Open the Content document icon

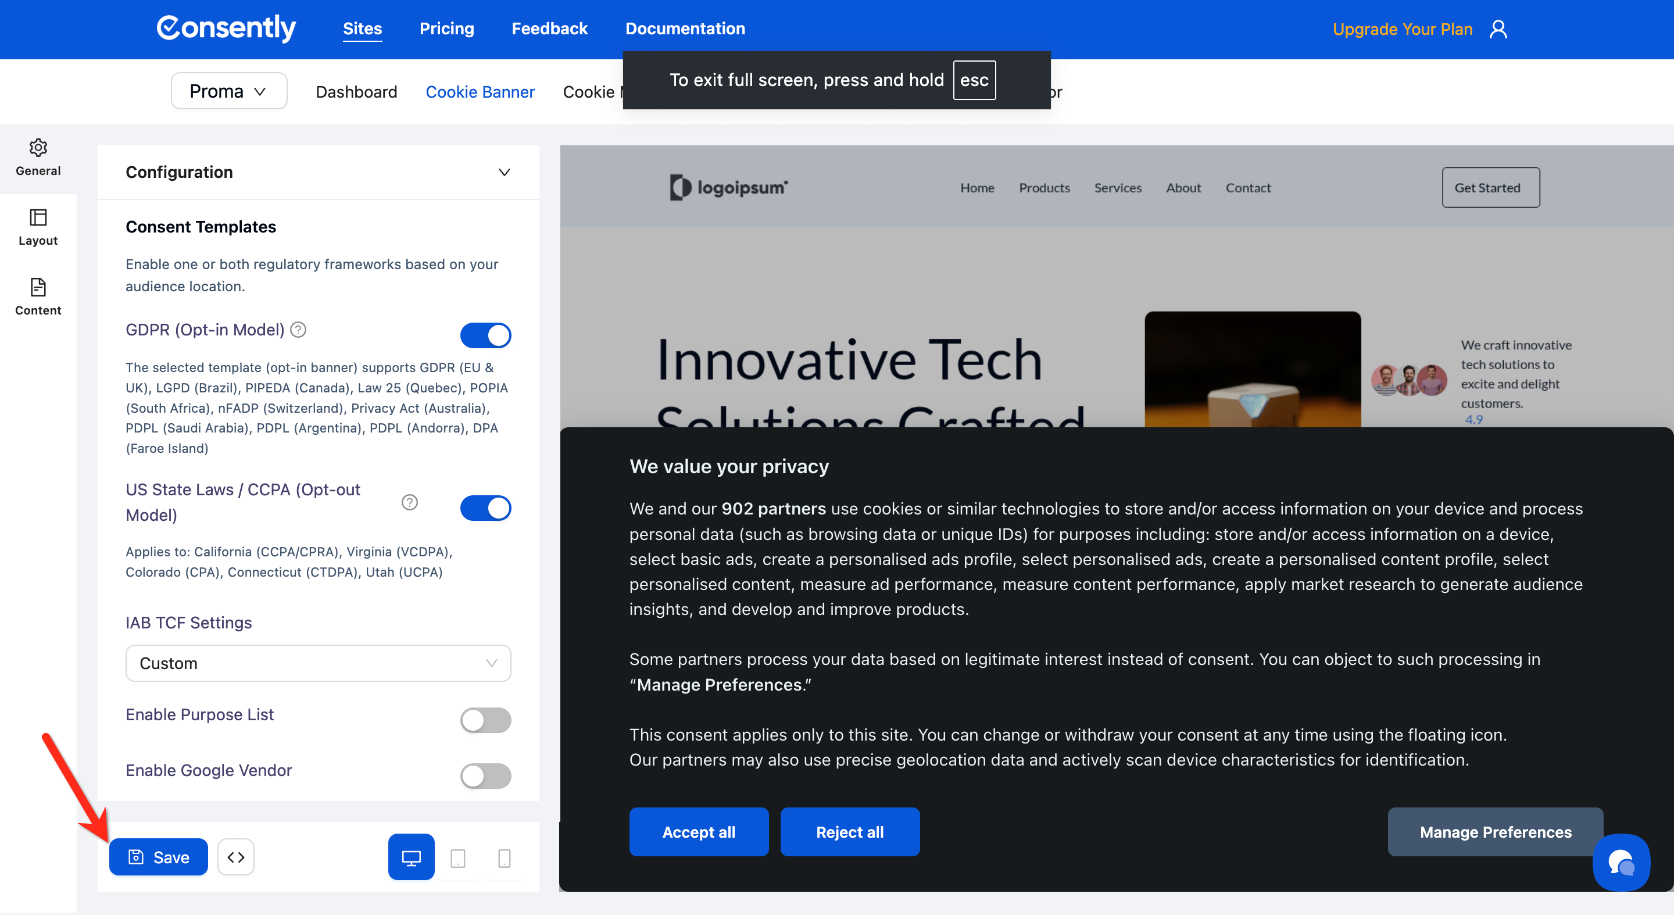coord(38,287)
